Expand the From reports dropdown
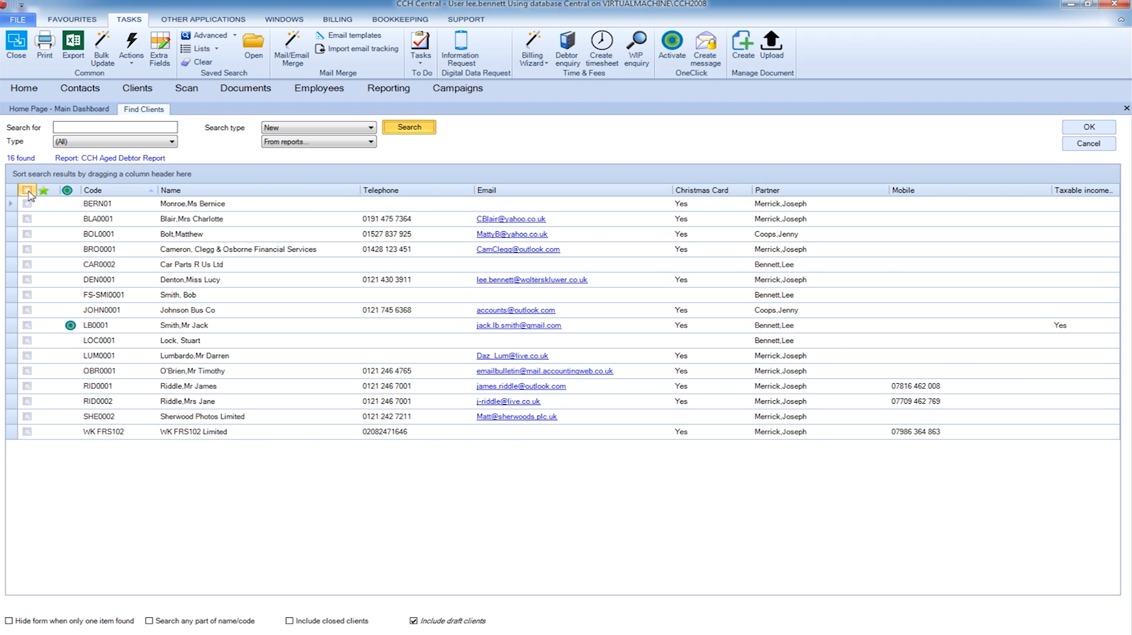The width and height of the screenshot is (1132, 635). 370,142
